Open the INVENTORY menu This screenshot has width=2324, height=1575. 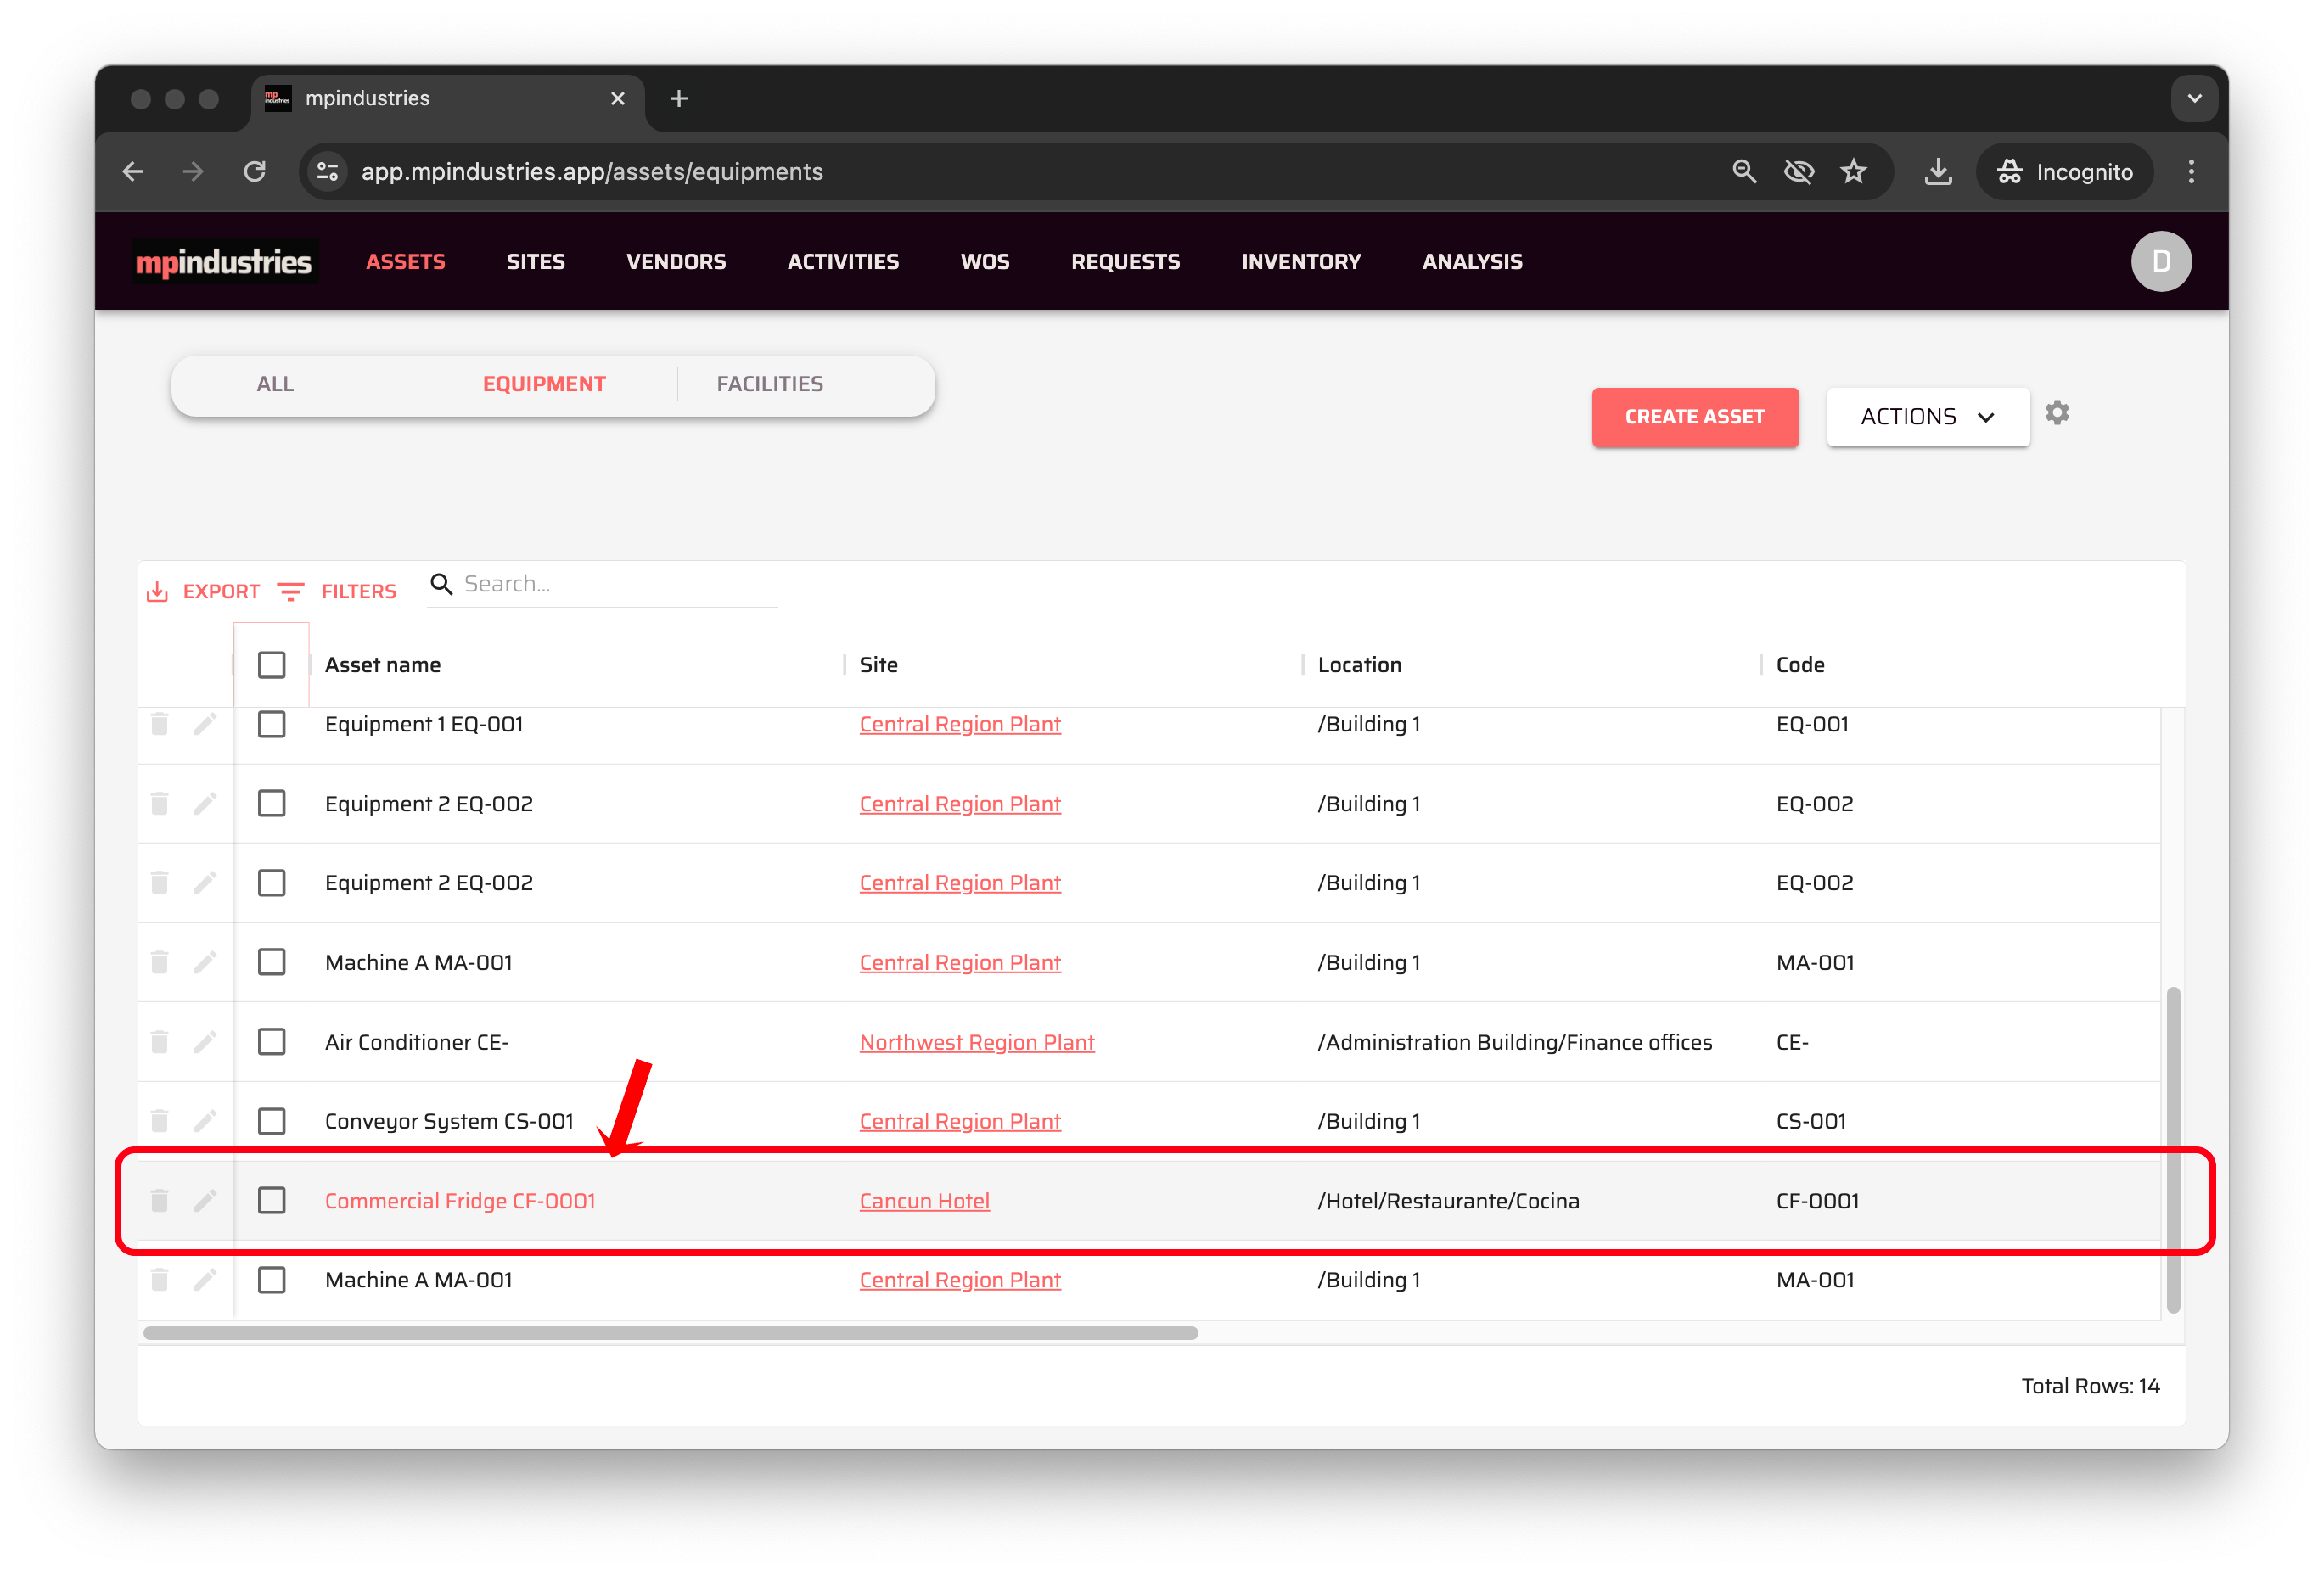(1300, 262)
